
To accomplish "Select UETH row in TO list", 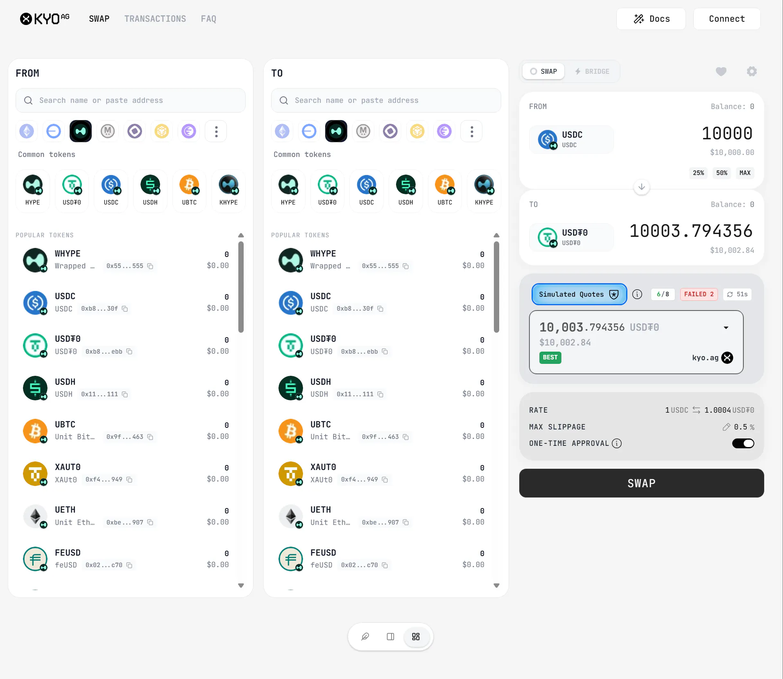I will [x=382, y=516].
